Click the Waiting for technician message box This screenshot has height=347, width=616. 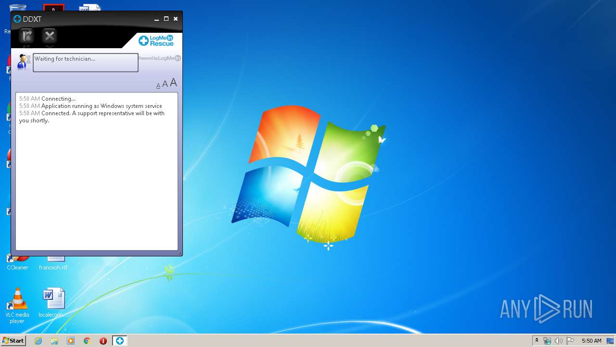86,63
